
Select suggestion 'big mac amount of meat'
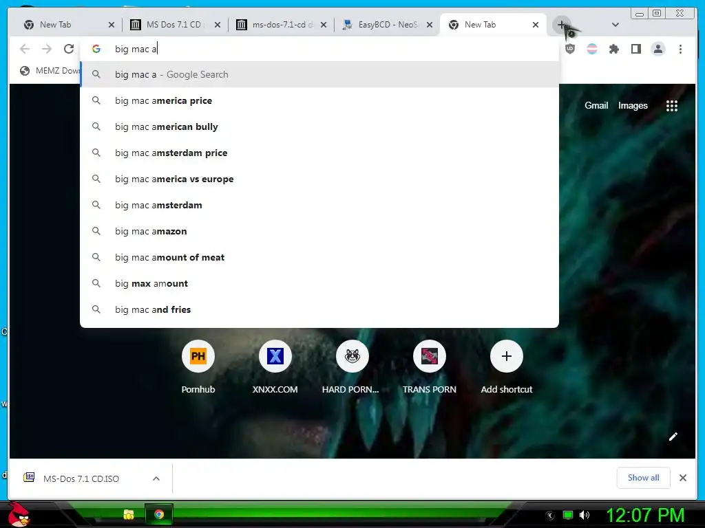pos(319,257)
